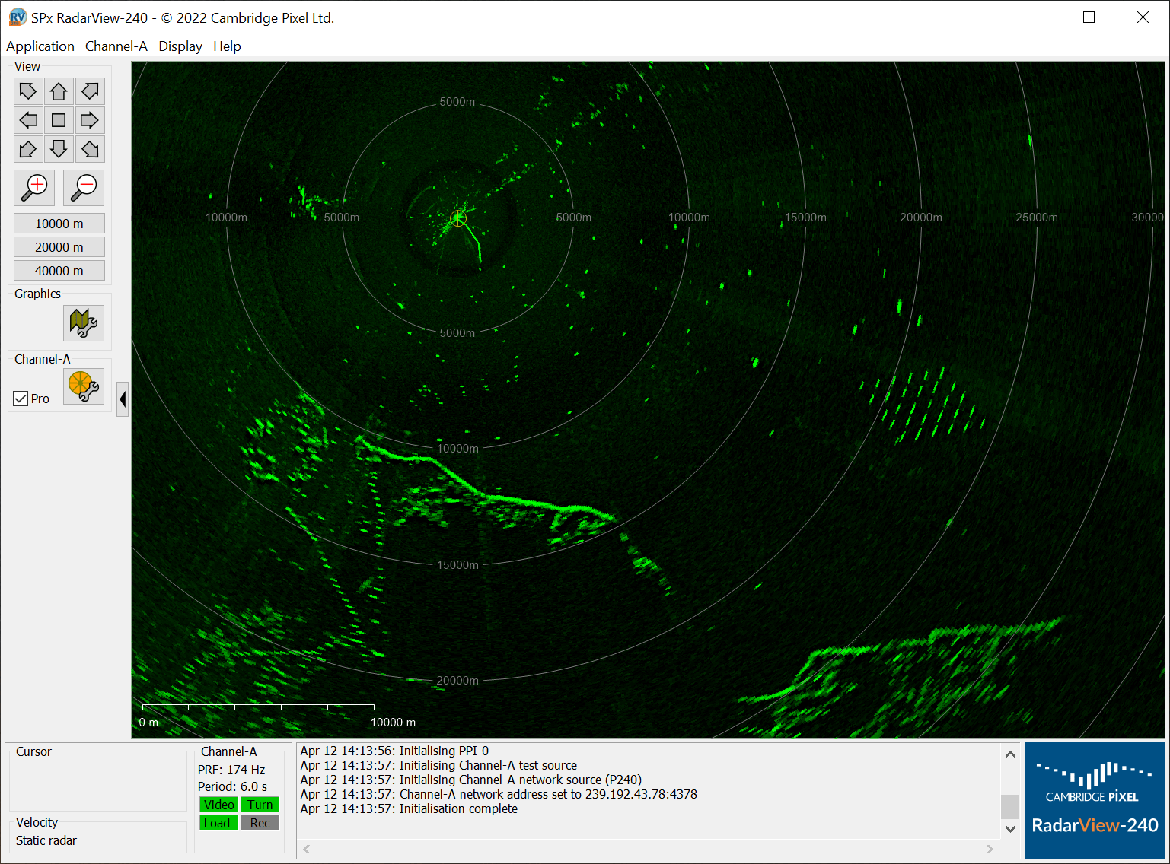This screenshot has height=864, width=1170.
Task: Click the Rec status indicator
Action: pyautogui.click(x=260, y=823)
